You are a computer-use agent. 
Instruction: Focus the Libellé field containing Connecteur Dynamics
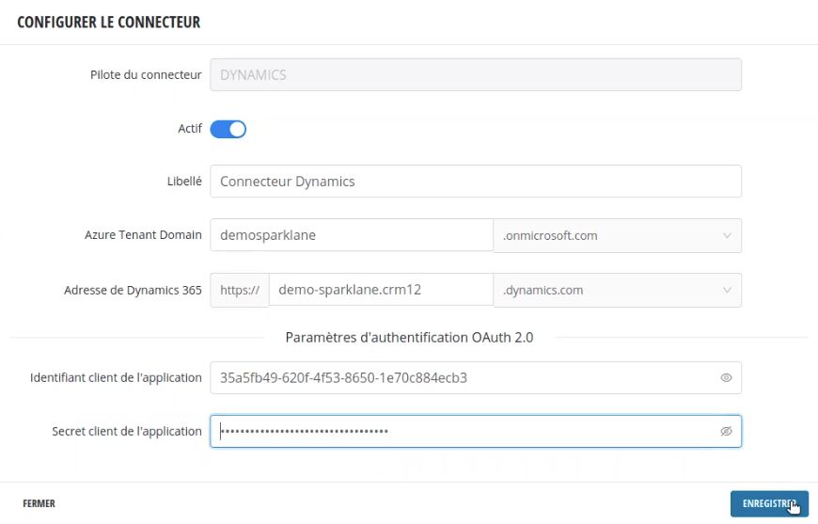pos(476,182)
